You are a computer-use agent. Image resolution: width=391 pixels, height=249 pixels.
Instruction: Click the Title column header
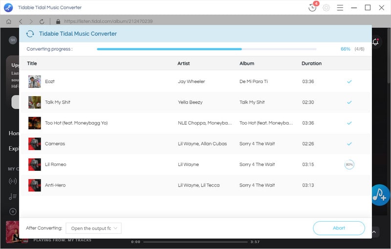tap(32, 63)
